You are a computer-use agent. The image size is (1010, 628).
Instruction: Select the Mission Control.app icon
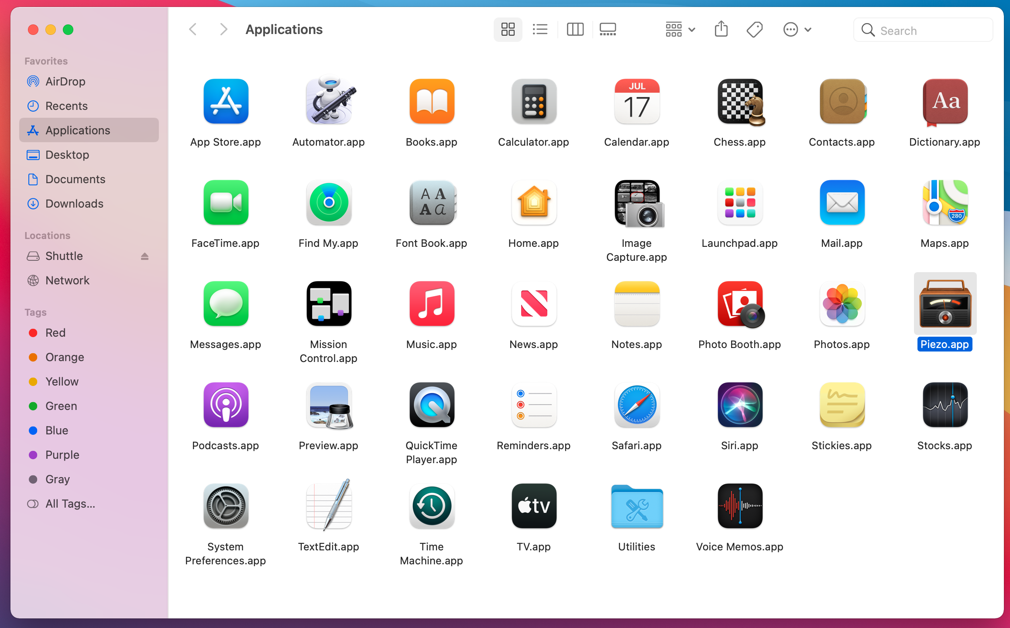pyautogui.click(x=329, y=304)
